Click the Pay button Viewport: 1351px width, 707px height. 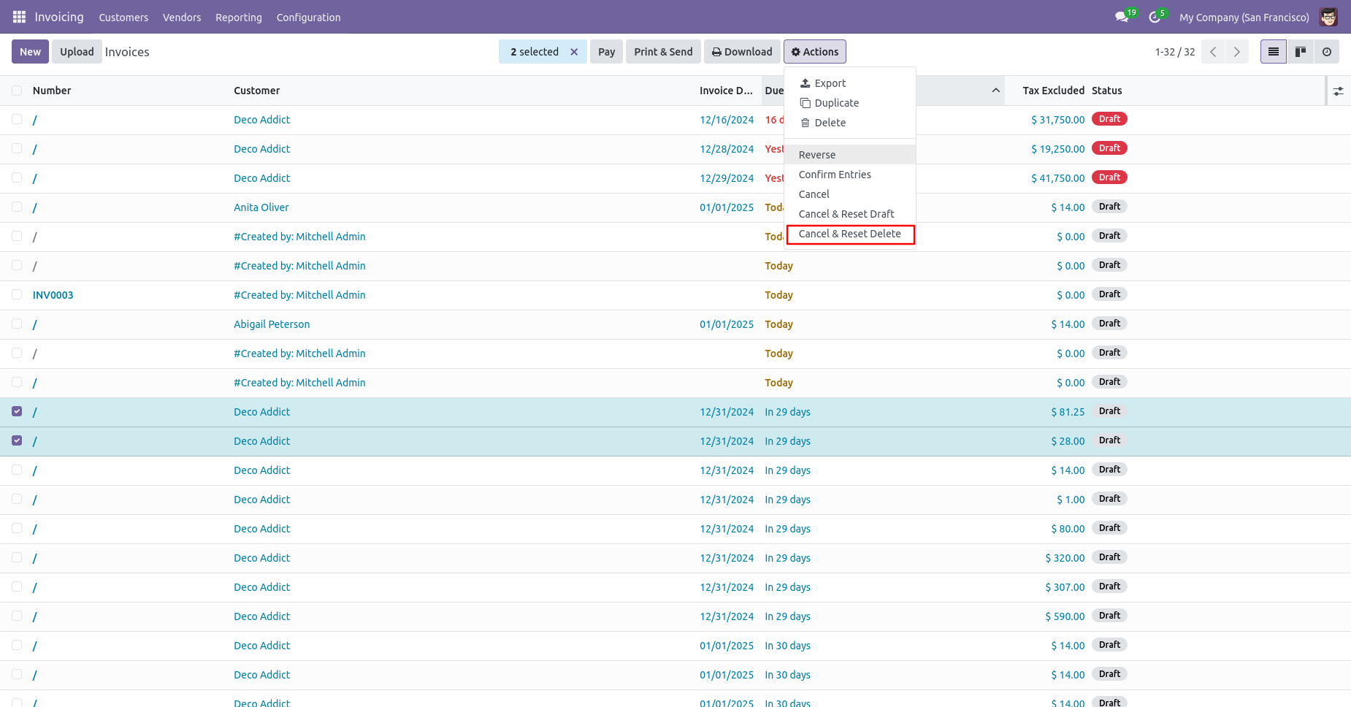click(606, 52)
